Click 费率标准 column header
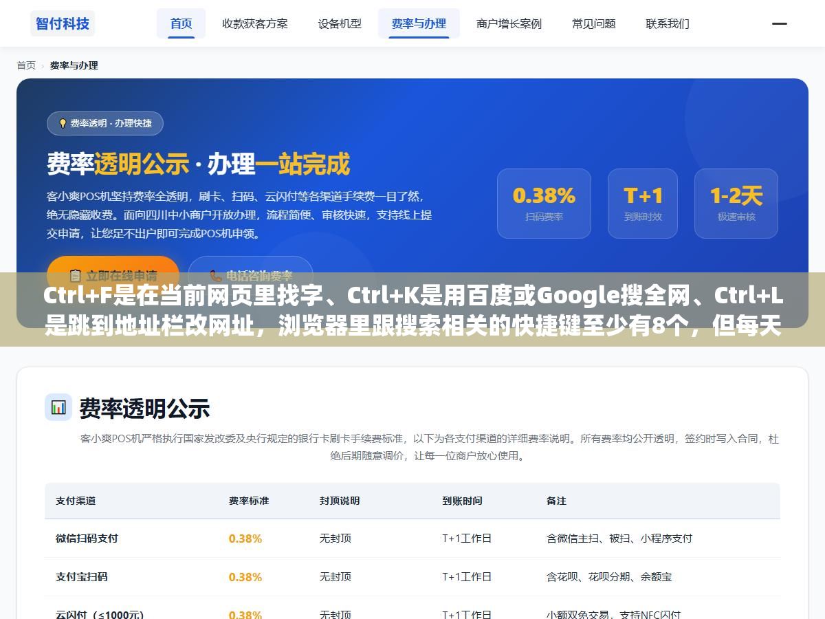Screen dimensions: 825x619 click(249, 501)
